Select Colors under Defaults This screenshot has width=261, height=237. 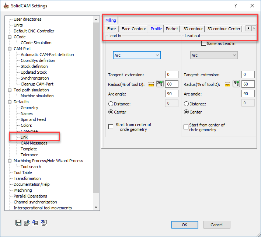(26, 125)
